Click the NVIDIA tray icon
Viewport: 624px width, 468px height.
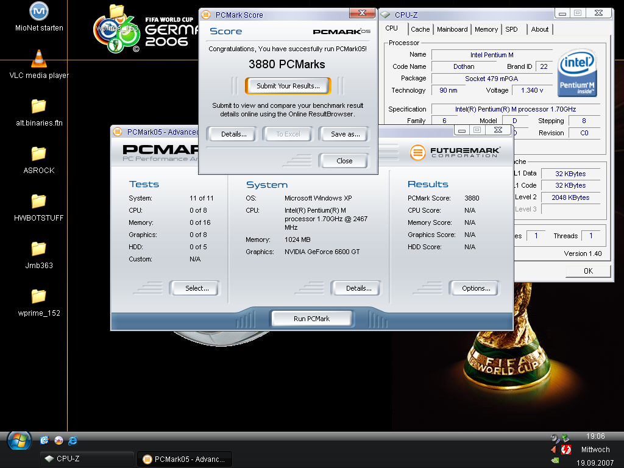pos(555,461)
